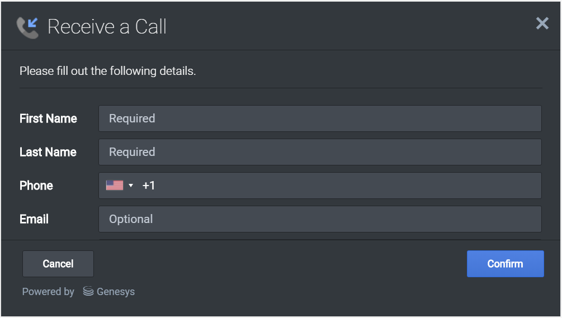Click the +1 dial code in Phone field
The image size is (562, 318).
[x=149, y=186]
